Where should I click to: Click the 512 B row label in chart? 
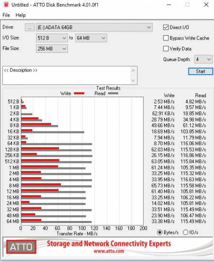(13, 101)
